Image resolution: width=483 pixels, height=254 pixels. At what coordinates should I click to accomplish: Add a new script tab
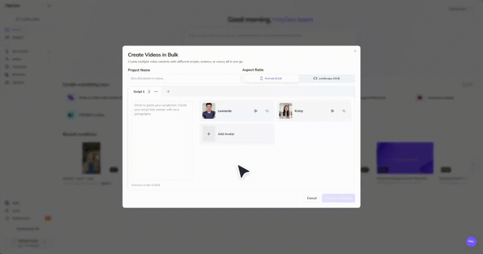click(168, 91)
